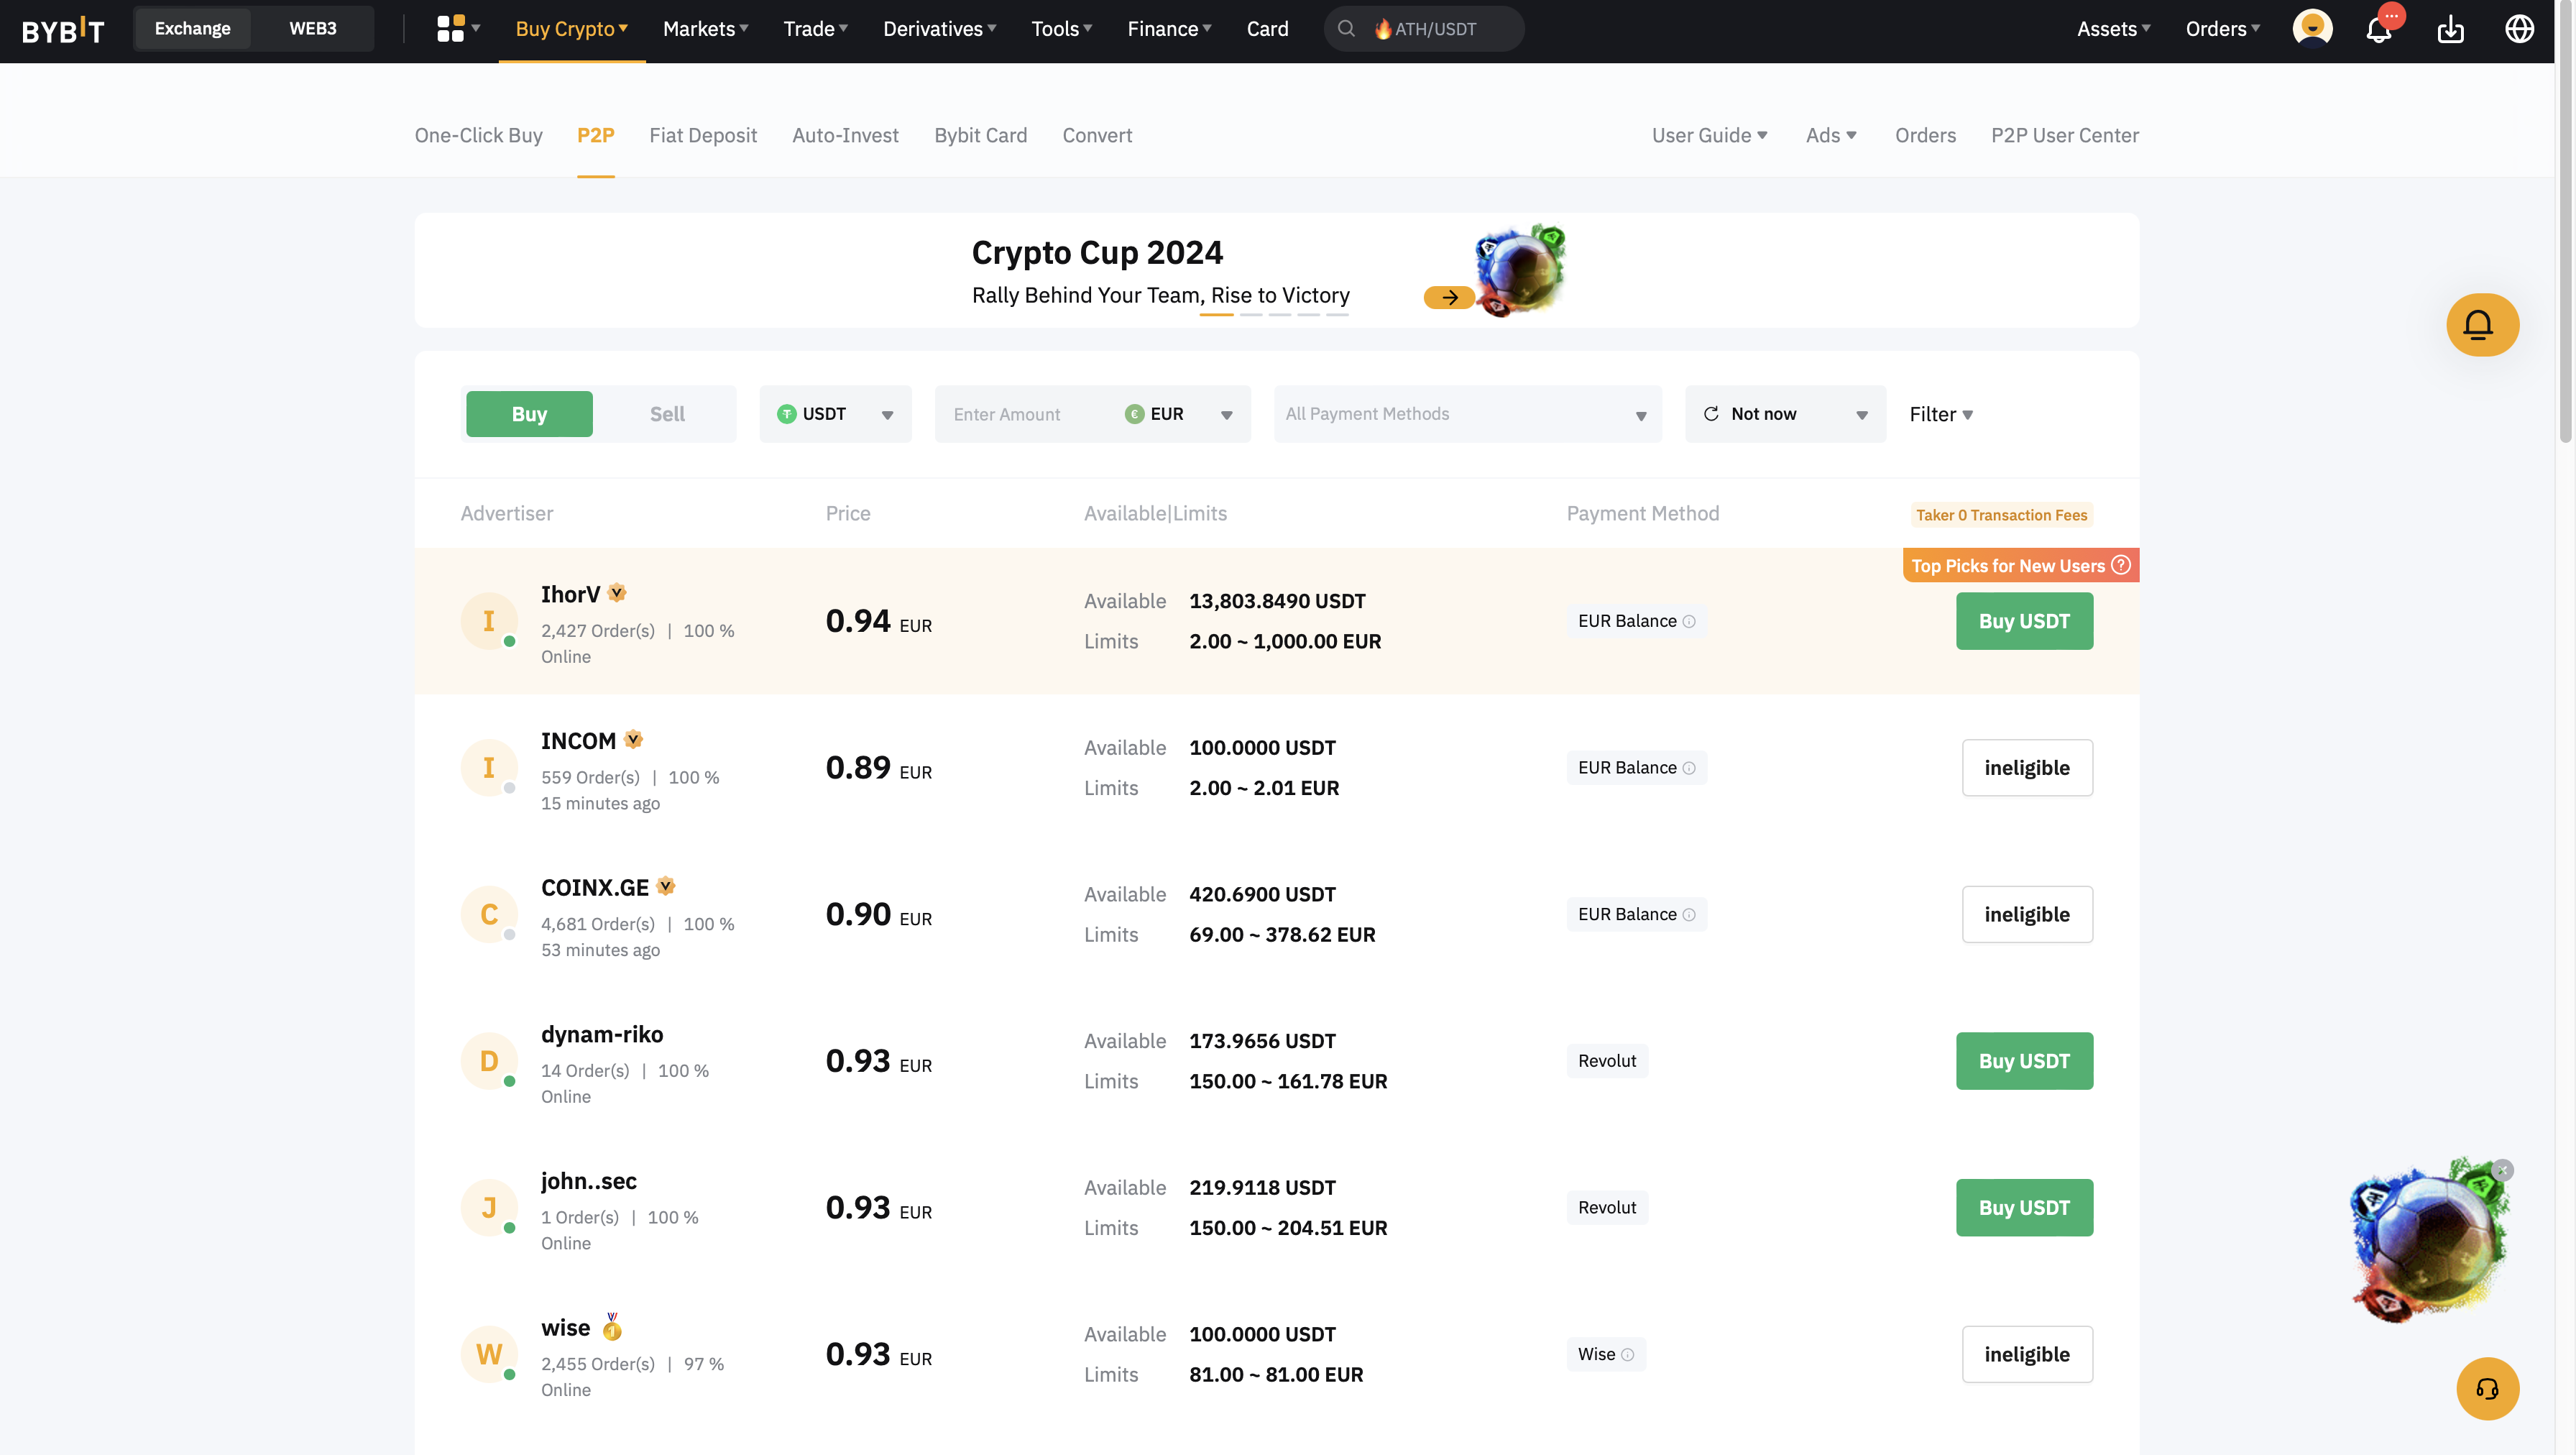Open the All Payment Methods dropdown
Viewport: 2576px width, 1455px height.
[1466, 413]
